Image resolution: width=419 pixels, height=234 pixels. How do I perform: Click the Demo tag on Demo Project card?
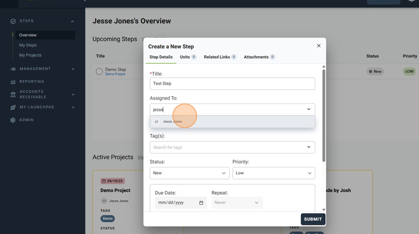[108, 219]
